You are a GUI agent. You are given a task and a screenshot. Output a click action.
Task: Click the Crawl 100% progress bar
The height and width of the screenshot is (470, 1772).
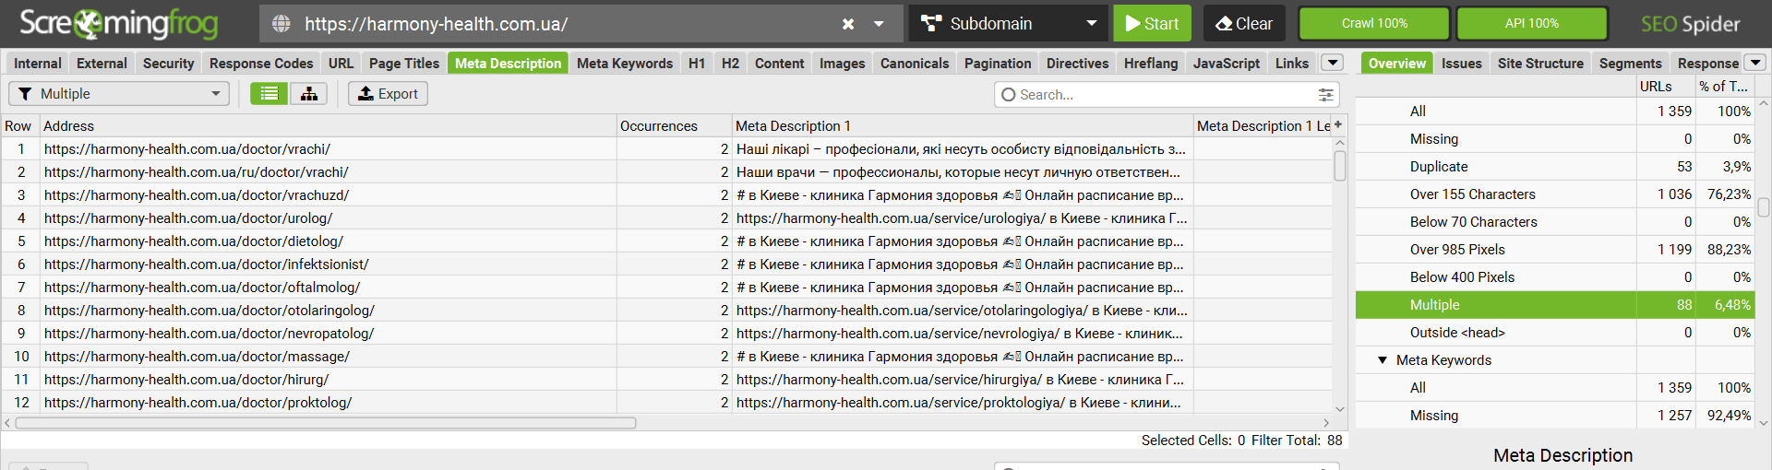click(1374, 24)
